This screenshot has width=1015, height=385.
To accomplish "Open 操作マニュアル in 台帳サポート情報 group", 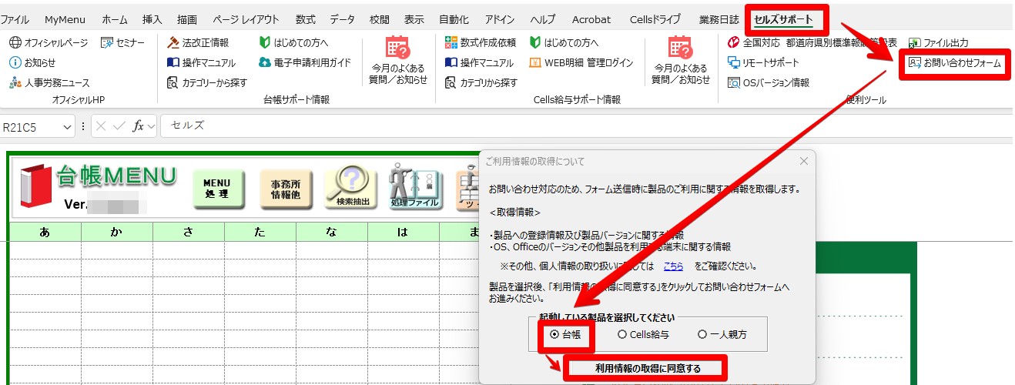I will (x=202, y=62).
